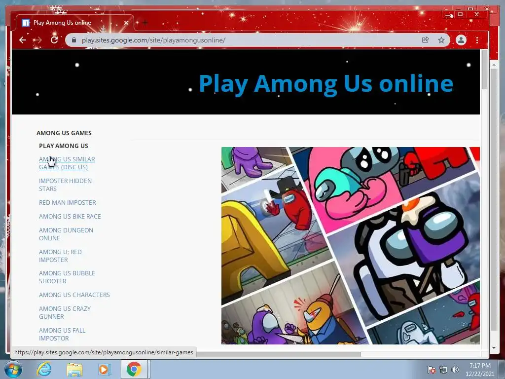Click the Chrome taskbar icon
The height and width of the screenshot is (379, 505).
134,369
